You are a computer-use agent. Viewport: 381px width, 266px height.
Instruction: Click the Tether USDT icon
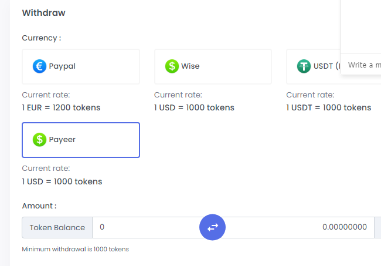(x=304, y=66)
